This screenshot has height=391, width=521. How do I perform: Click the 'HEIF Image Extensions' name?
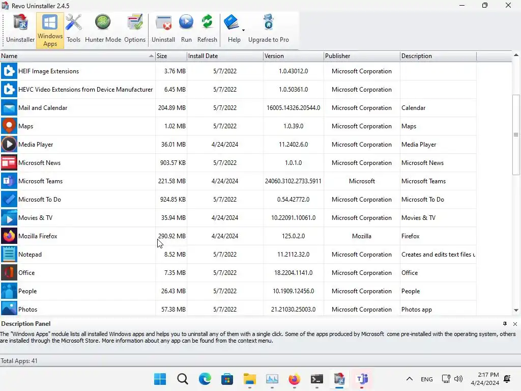(x=48, y=71)
